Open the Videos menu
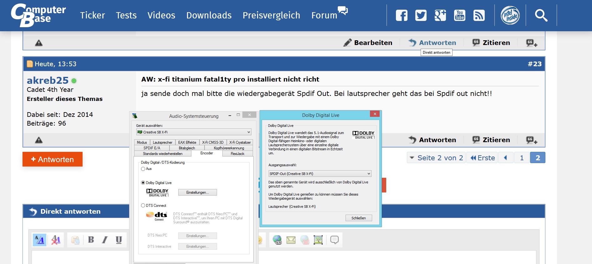Viewport: 592px width, 264px height. pyautogui.click(x=161, y=15)
